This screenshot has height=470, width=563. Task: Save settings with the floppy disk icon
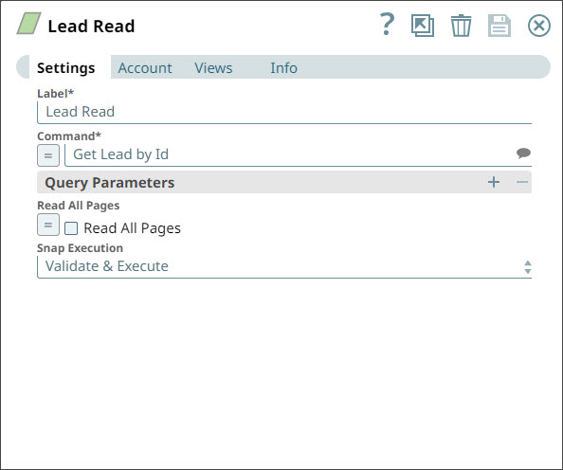point(499,26)
